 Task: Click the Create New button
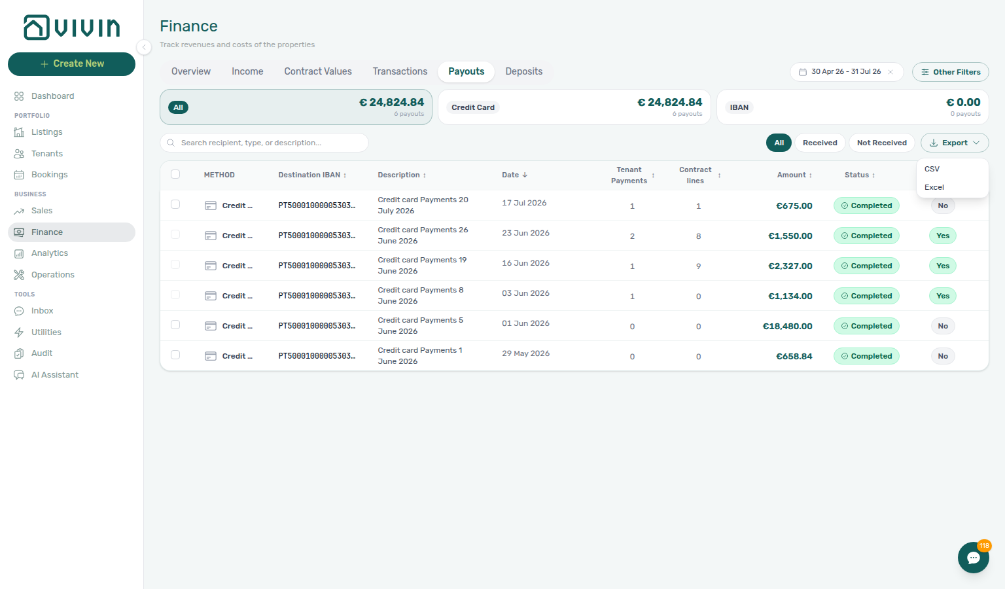tap(71, 64)
